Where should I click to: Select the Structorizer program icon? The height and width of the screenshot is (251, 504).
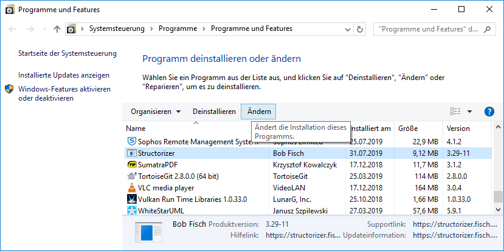tap(132, 153)
